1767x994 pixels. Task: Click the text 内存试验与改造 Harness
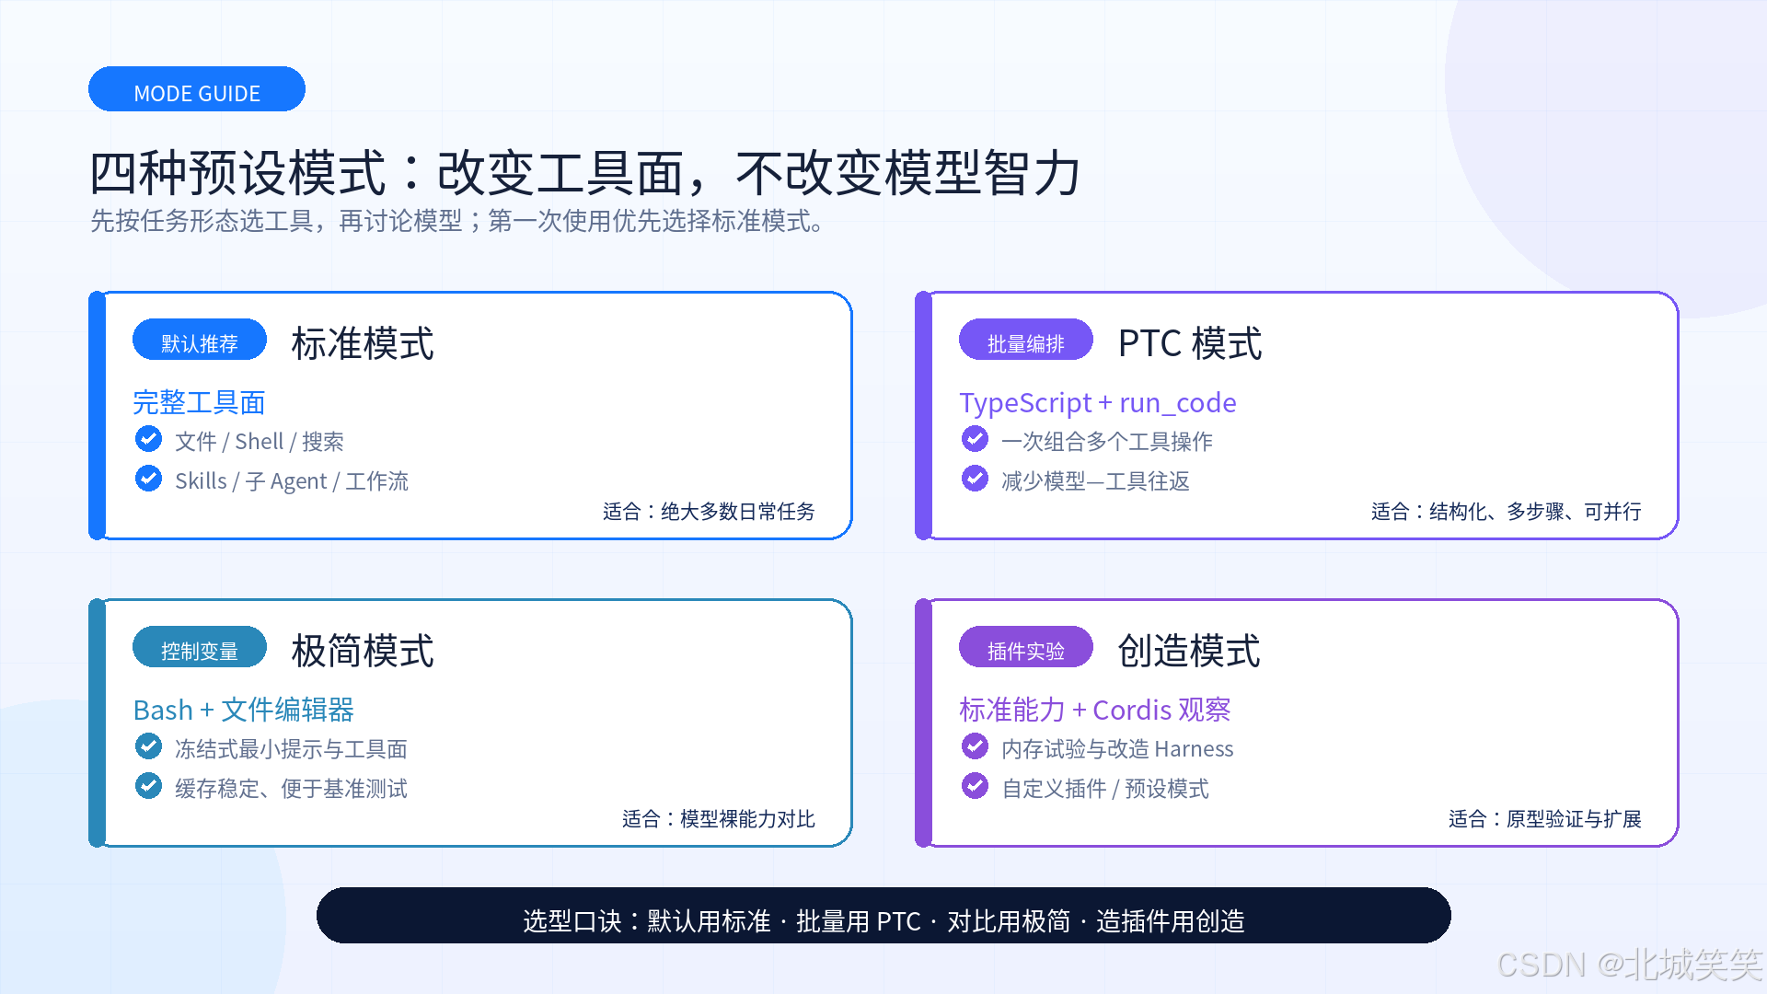1117,749
